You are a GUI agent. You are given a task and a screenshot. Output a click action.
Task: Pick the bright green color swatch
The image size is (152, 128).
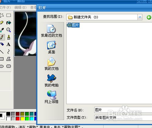pos(27,119)
